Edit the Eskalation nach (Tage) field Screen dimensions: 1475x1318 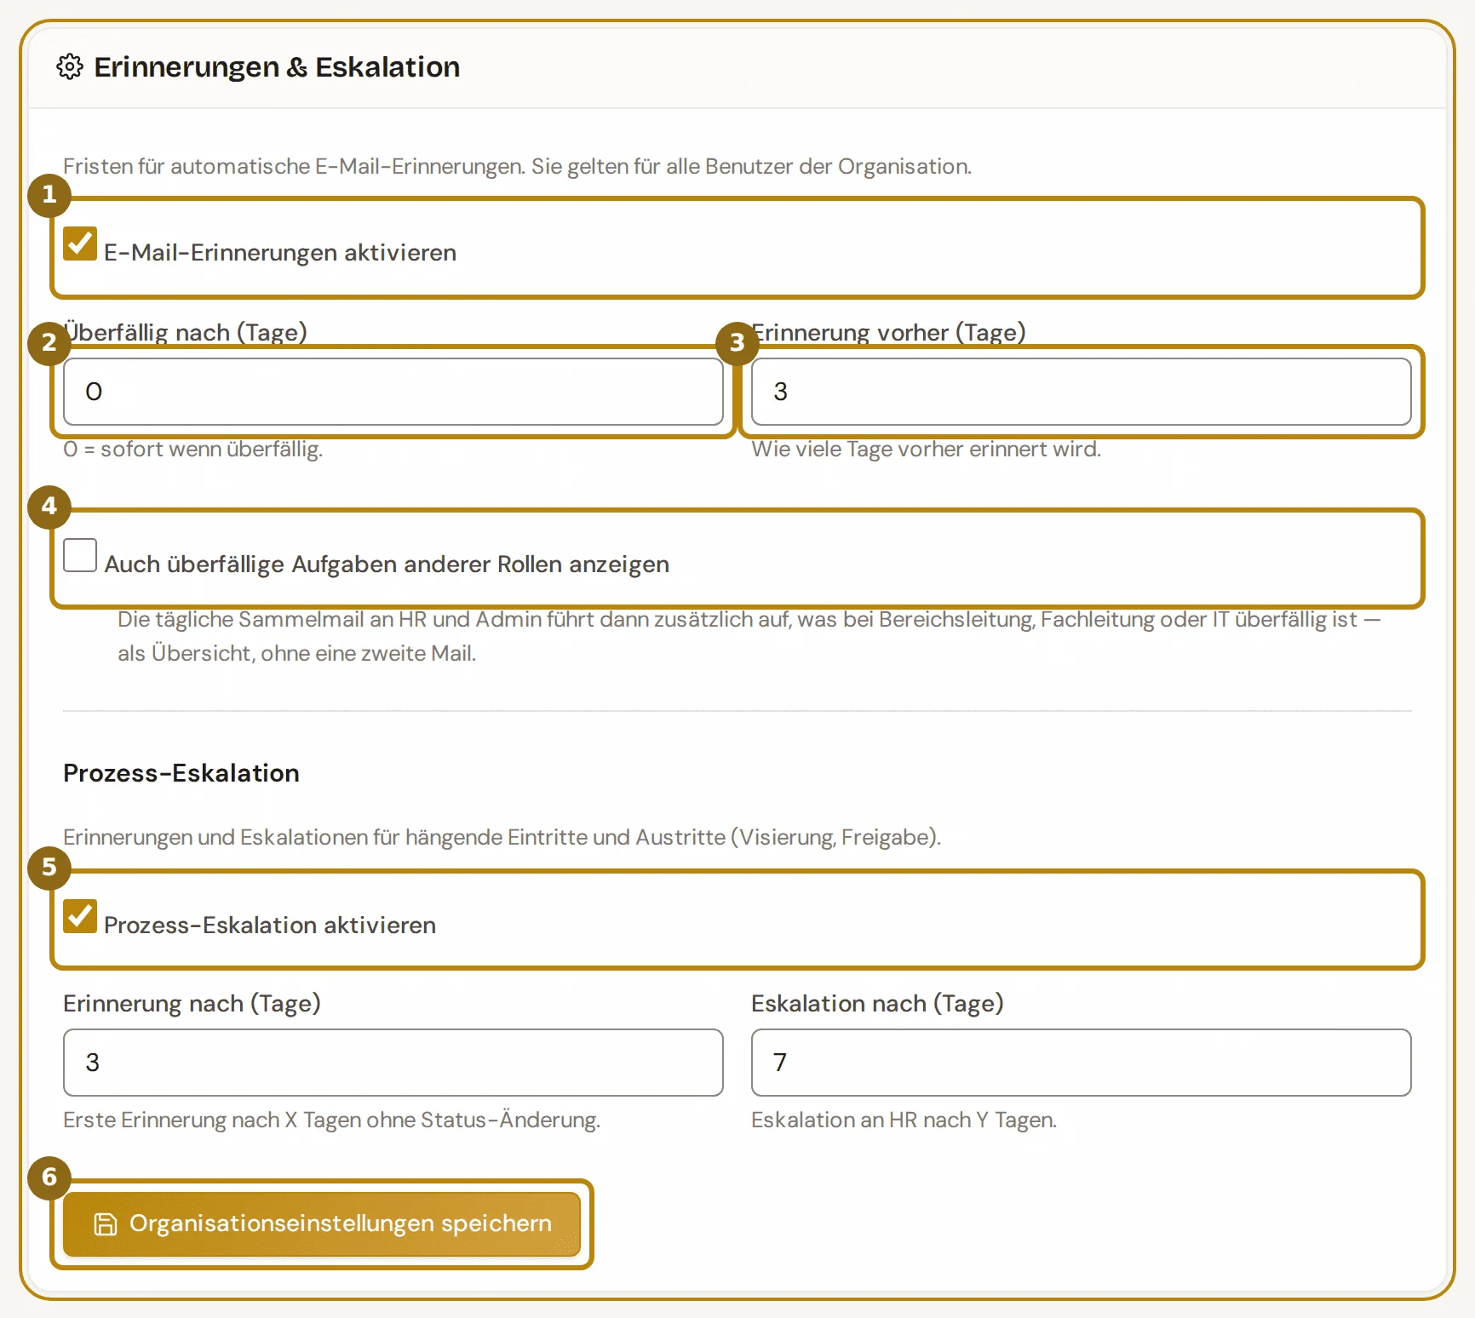(x=1082, y=1063)
